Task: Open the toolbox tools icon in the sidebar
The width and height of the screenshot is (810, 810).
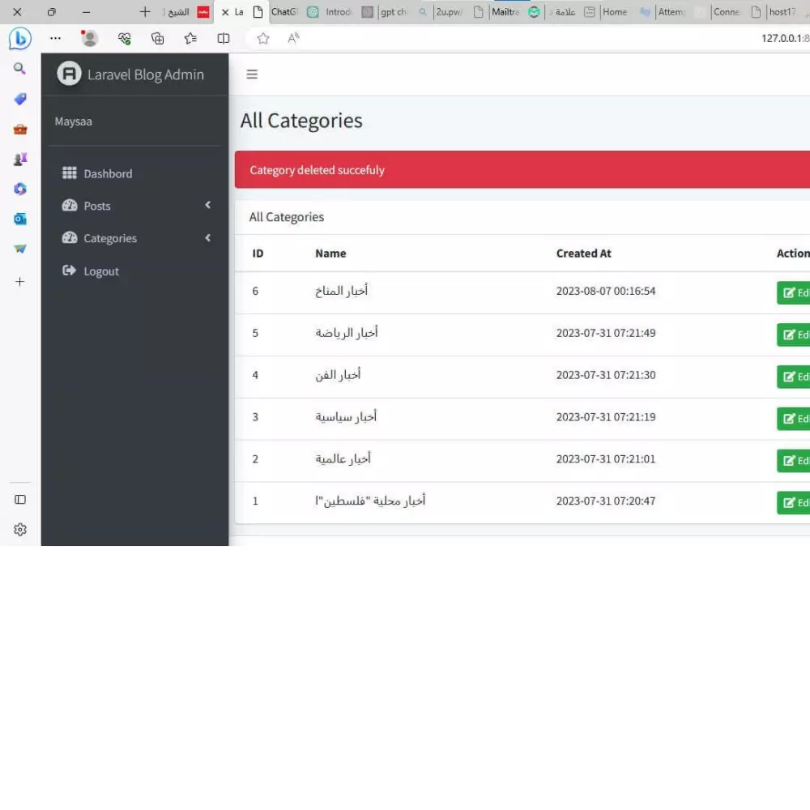Action: (19, 128)
